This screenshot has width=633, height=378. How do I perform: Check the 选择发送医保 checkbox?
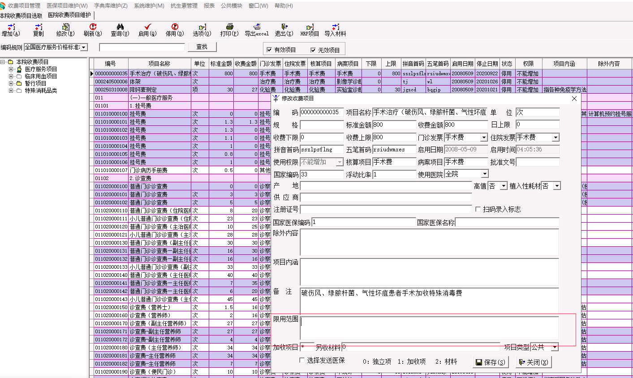tap(302, 360)
